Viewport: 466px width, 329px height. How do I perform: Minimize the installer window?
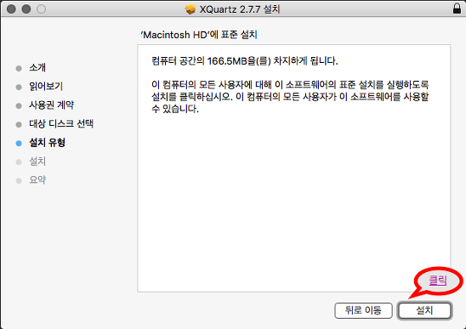(x=26, y=9)
